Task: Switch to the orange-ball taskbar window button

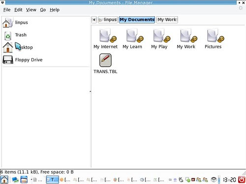Action: pyautogui.click(x=65, y=180)
